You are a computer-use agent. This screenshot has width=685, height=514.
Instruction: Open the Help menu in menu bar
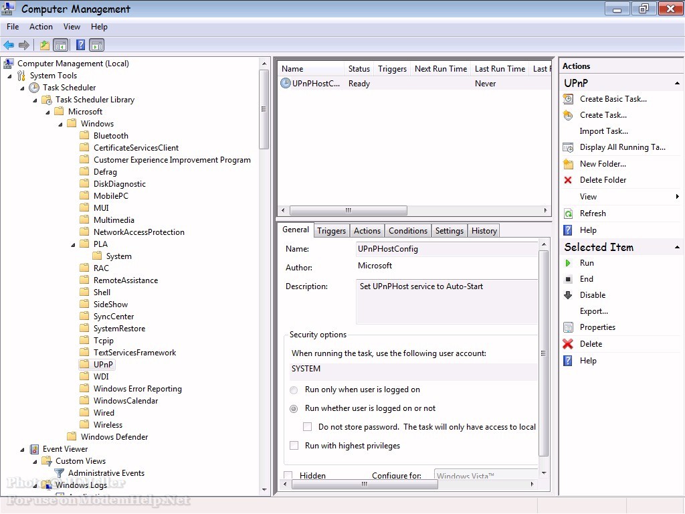coord(99,27)
